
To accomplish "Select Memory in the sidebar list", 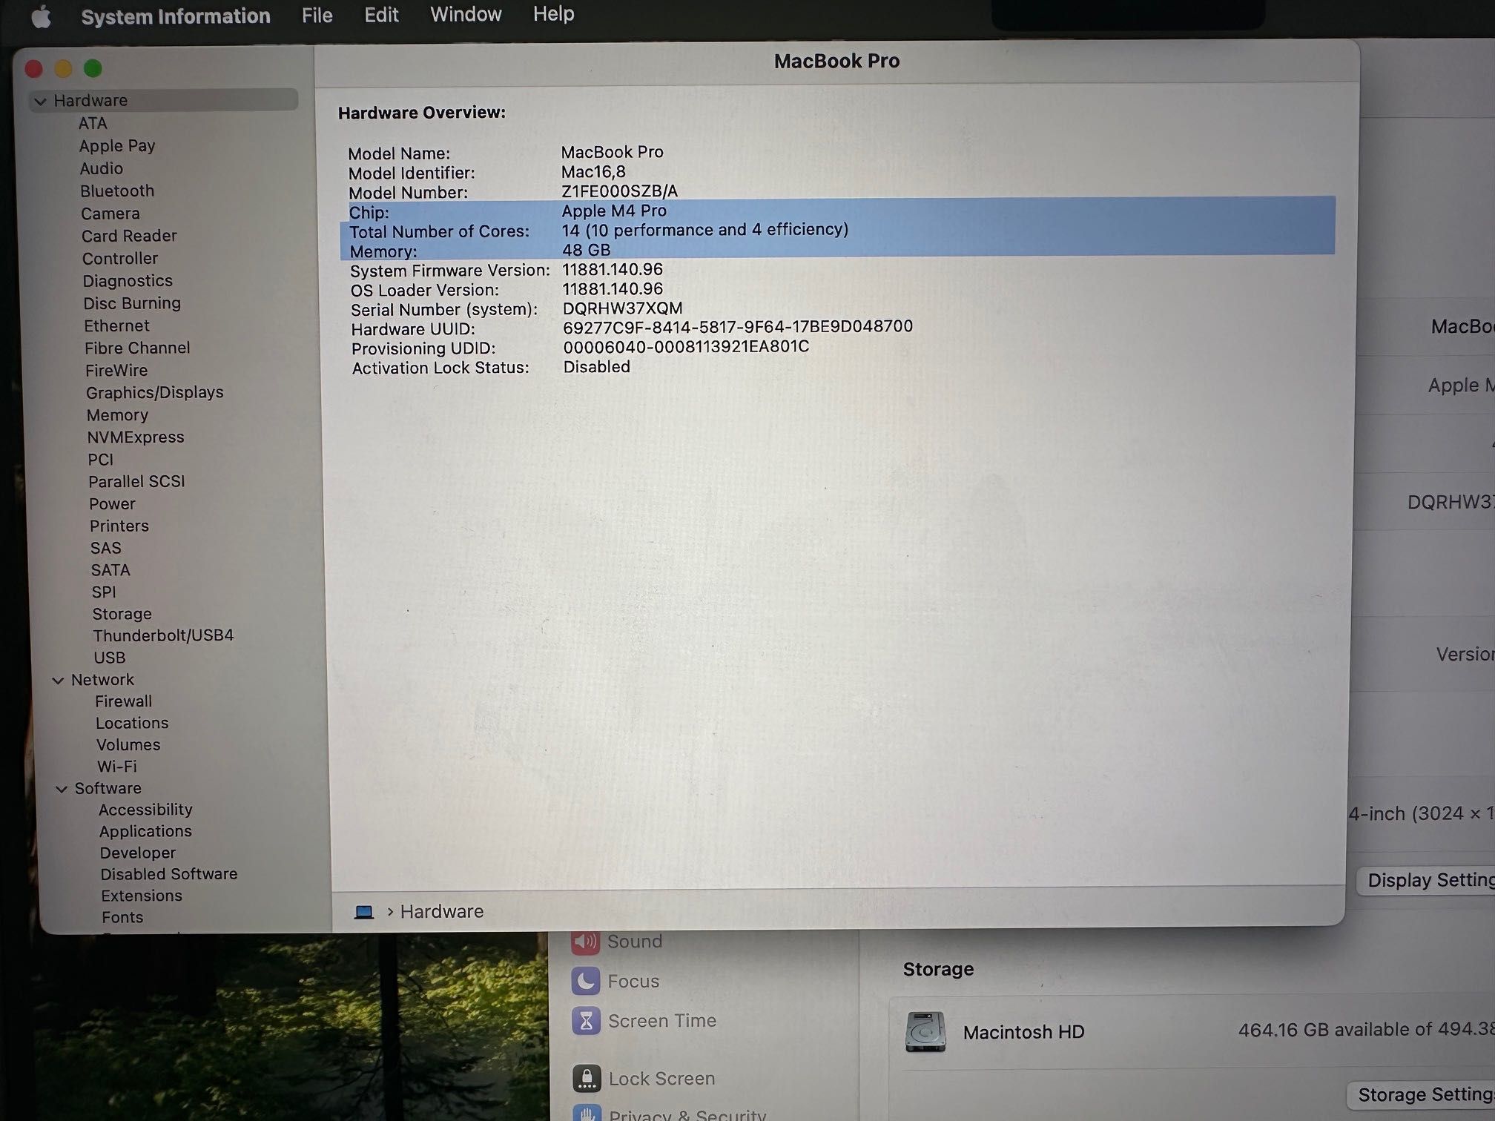I will [x=117, y=415].
